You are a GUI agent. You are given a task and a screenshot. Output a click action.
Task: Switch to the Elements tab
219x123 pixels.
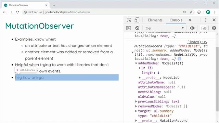pyautogui.click(x=155, y=20)
